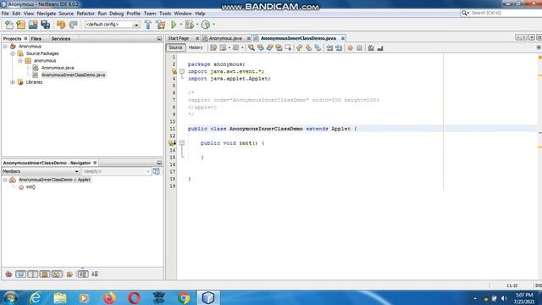Screen dimensions: 542x305
Task: Click Stop Macro Recording editor icon
Action: 359,47
